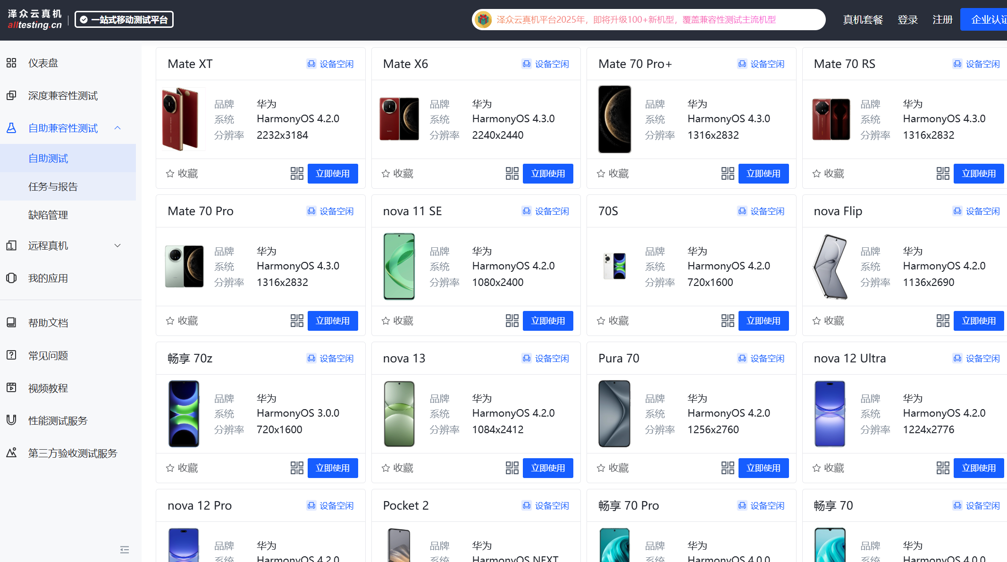
Task: Collapse the sidebar using the bottom menu icon
Action: point(125,550)
